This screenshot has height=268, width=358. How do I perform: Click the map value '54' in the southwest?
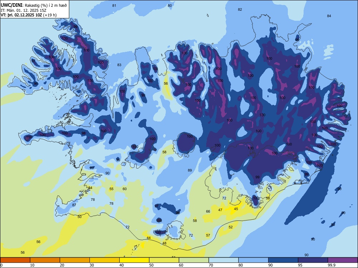(x=90, y=188)
